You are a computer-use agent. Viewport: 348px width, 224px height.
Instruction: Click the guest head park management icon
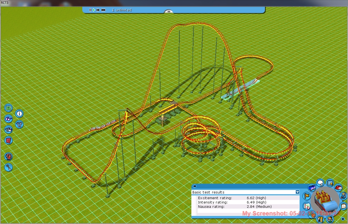[x=8, y=157]
